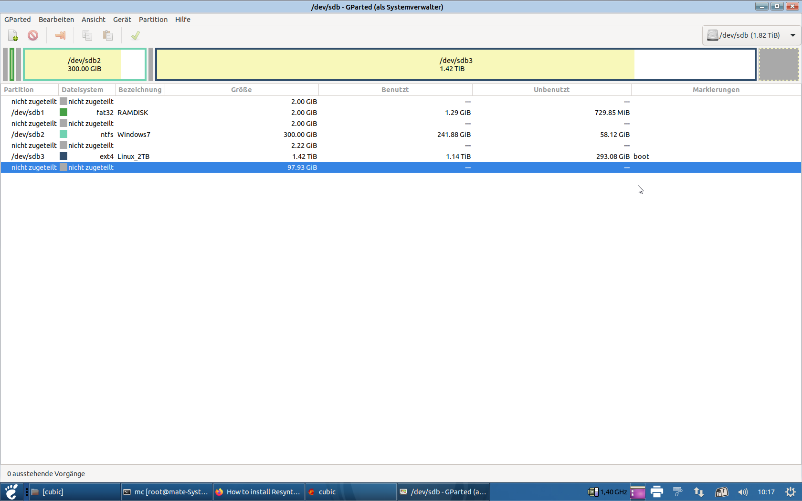Sort by Dateisystem column header
Screen dimensions: 802x501
pos(87,90)
